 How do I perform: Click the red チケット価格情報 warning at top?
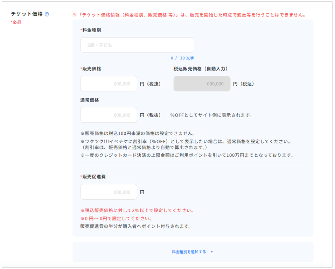[189, 15]
